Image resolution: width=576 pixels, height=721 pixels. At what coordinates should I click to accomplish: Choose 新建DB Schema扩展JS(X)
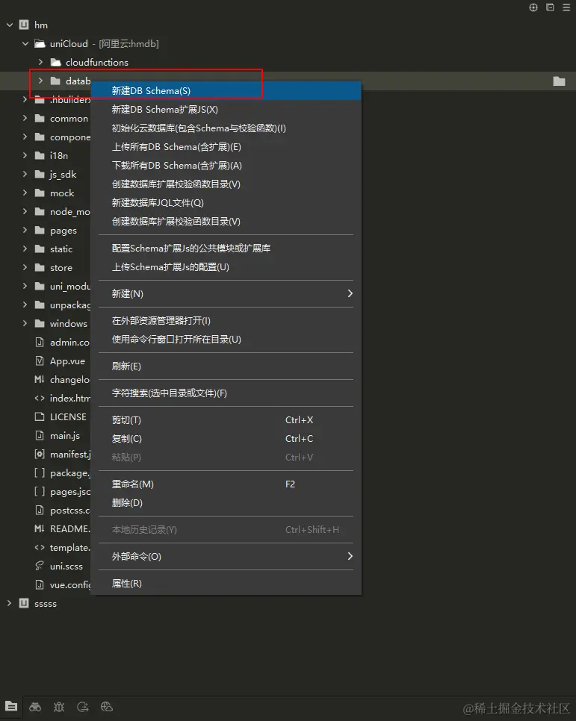coord(226,110)
